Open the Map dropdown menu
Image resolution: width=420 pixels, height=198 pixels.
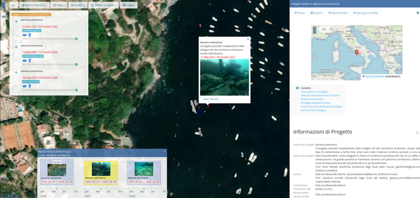point(59,5)
